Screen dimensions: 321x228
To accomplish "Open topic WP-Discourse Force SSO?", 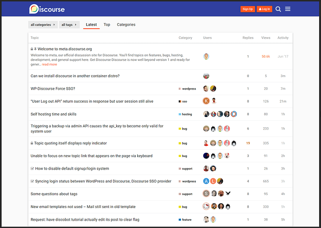I will (53, 89).
